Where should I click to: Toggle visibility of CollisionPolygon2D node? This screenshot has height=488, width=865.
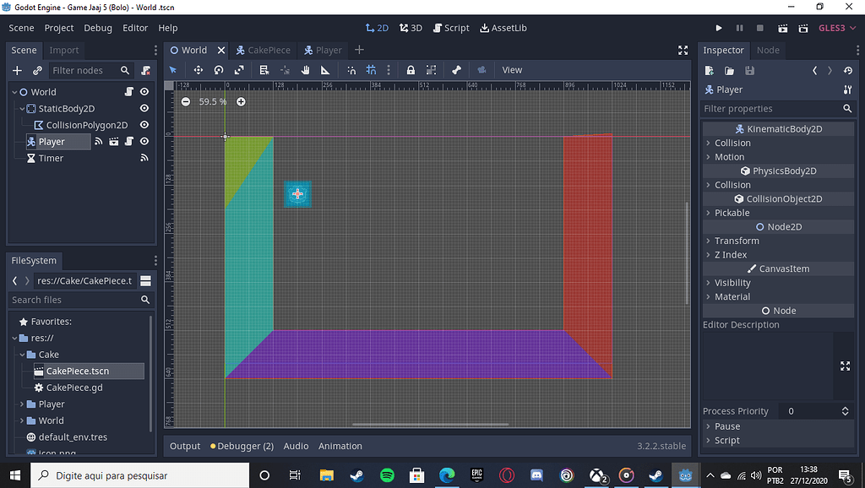144,125
